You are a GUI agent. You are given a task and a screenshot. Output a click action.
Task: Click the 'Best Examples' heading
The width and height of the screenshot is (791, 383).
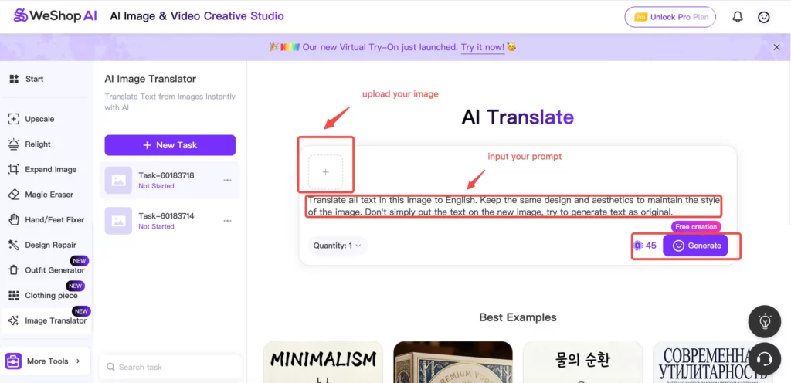coord(518,317)
